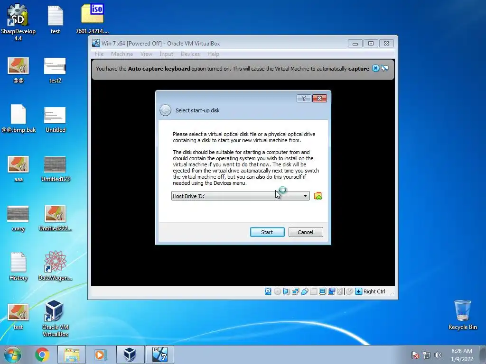Viewport: 486px width, 364px height.
Task: Suppress future keyboard capture notifications
Action: (384, 68)
